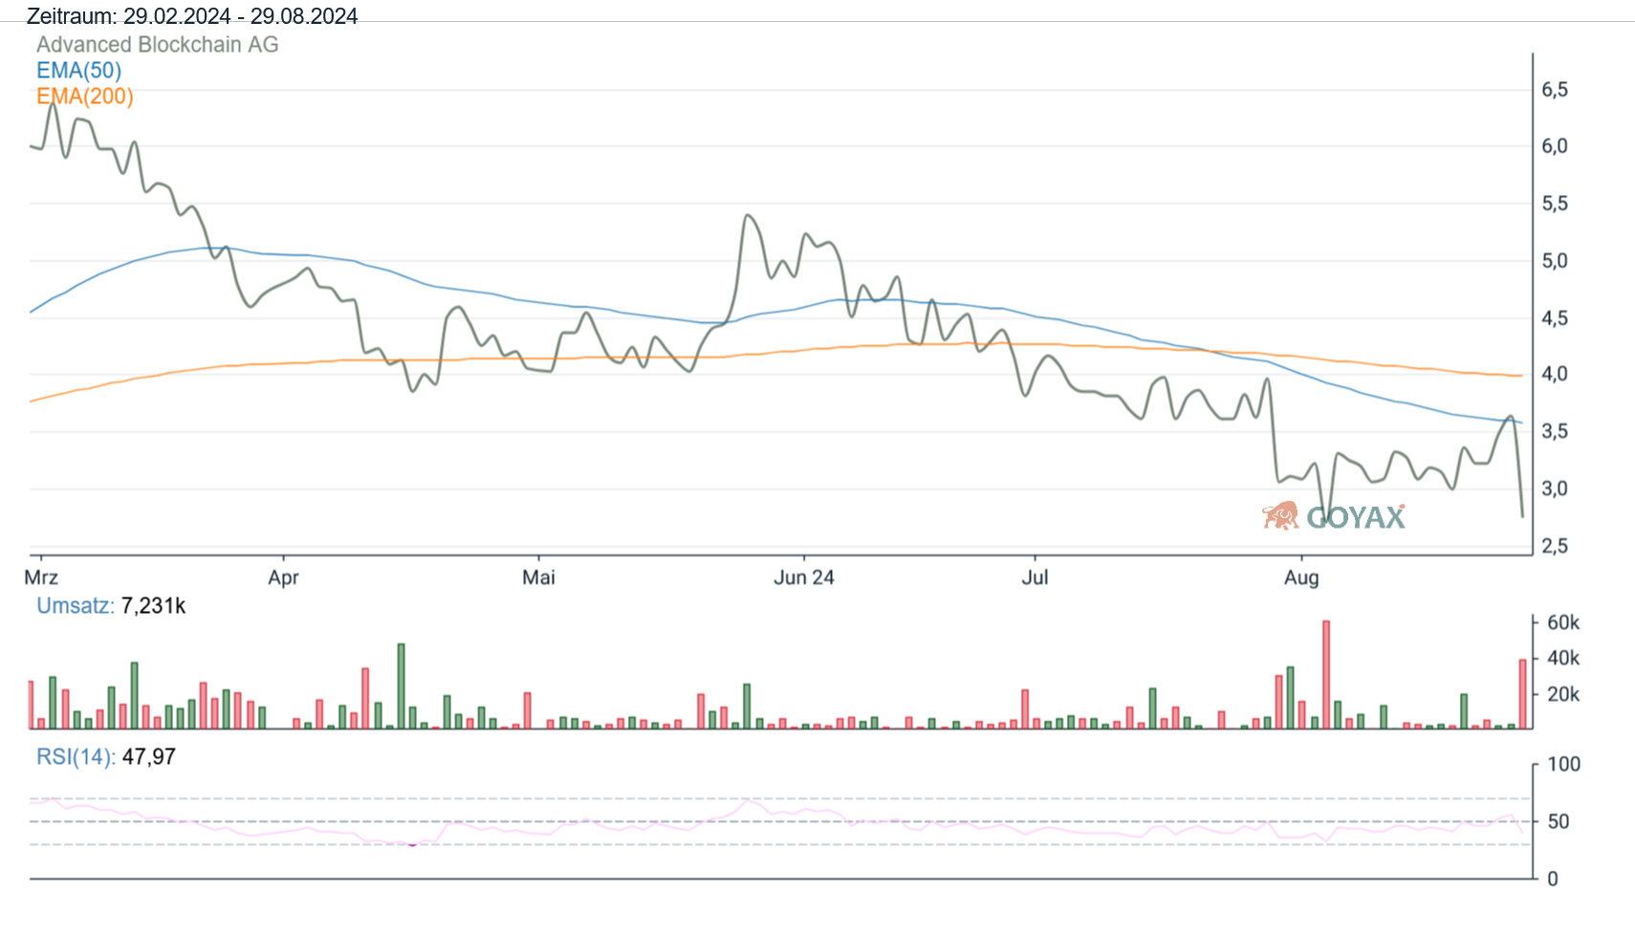Image resolution: width=1635 pixels, height=935 pixels.
Task: Click the last red volume bar at chart end
Action: (x=1523, y=694)
